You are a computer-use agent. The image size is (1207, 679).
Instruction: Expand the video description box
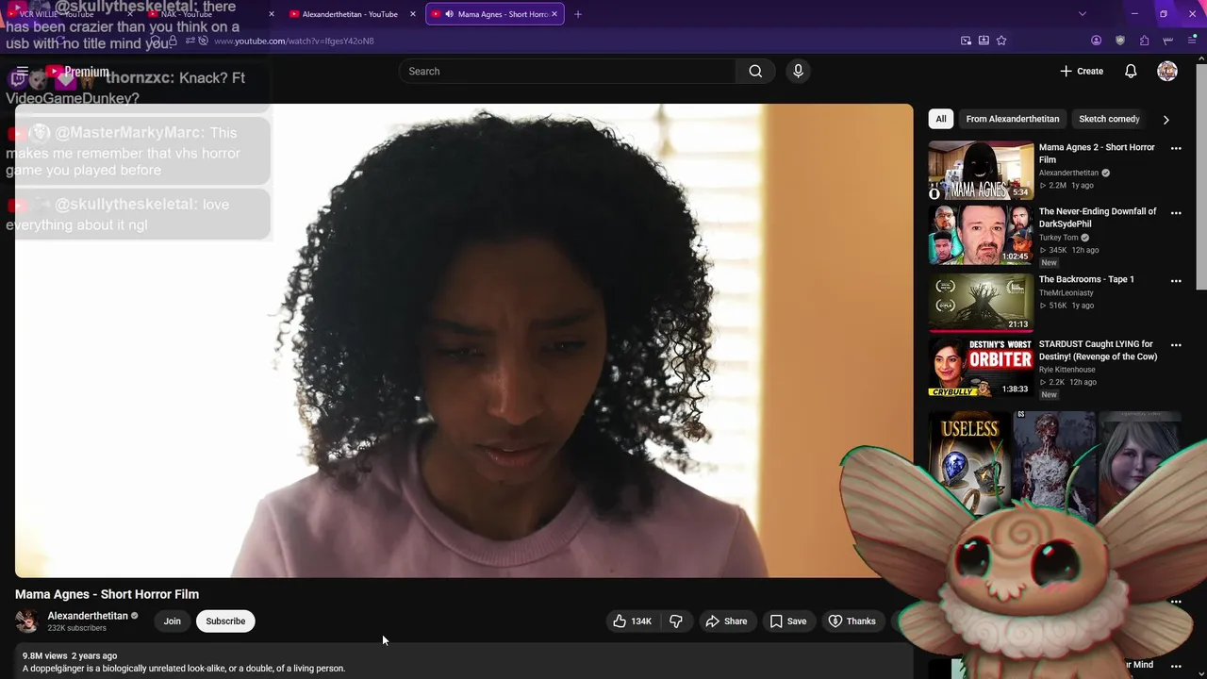(464, 661)
